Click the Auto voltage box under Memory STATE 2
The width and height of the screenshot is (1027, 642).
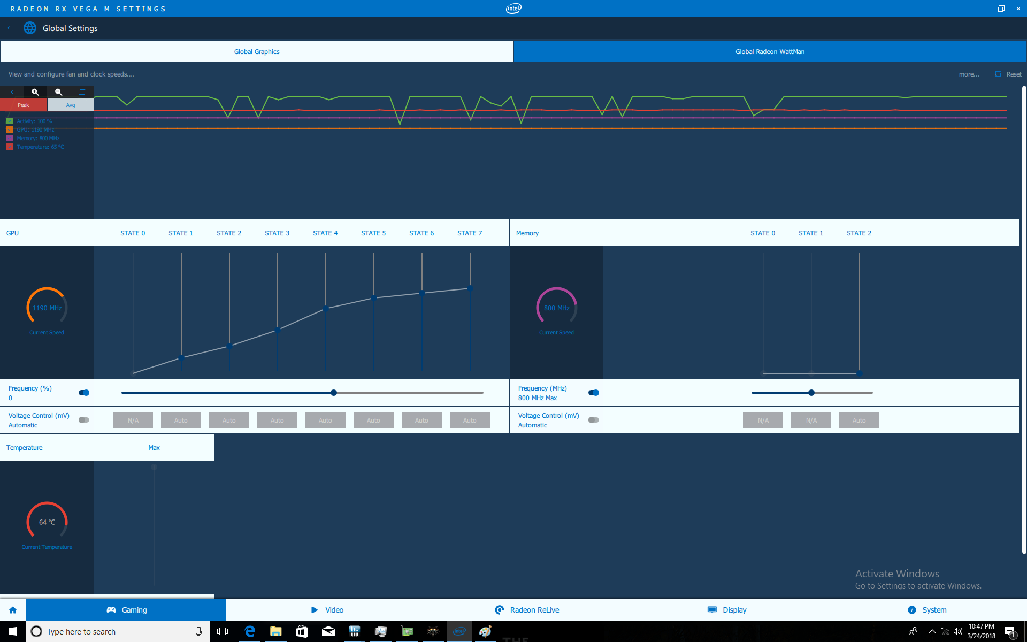coord(860,421)
